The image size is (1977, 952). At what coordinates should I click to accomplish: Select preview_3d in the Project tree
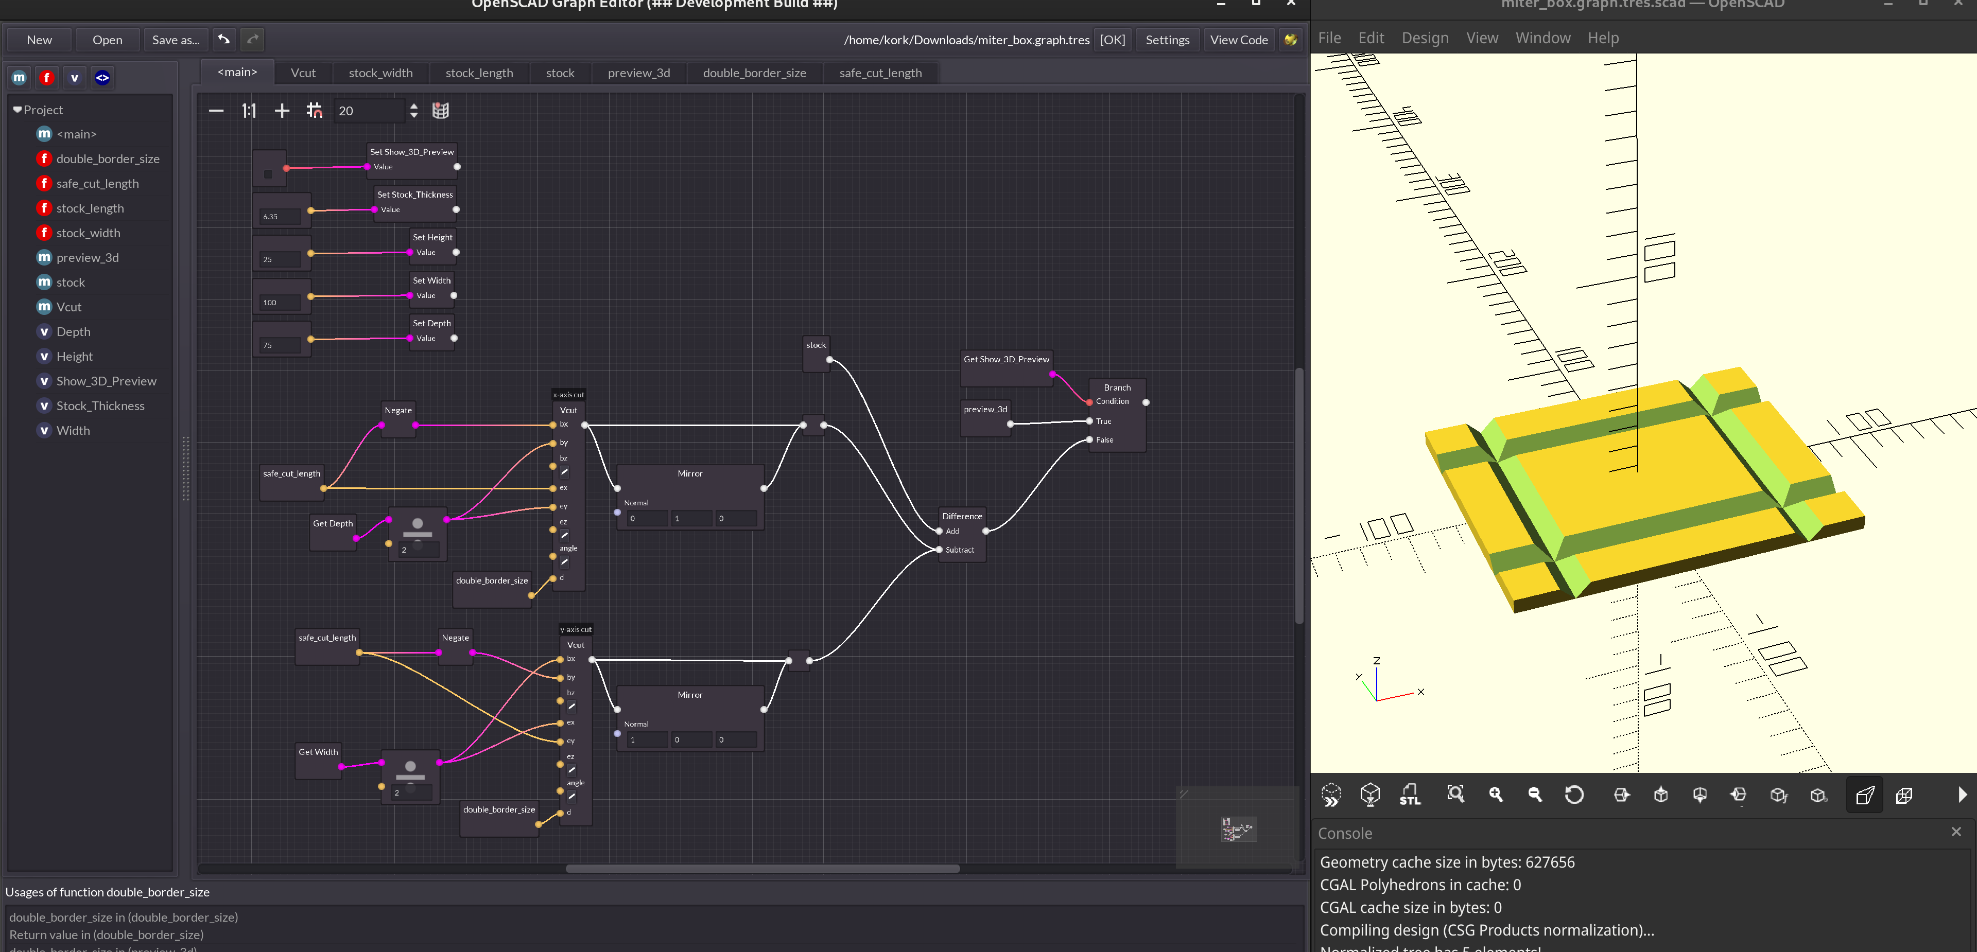(88, 258)
